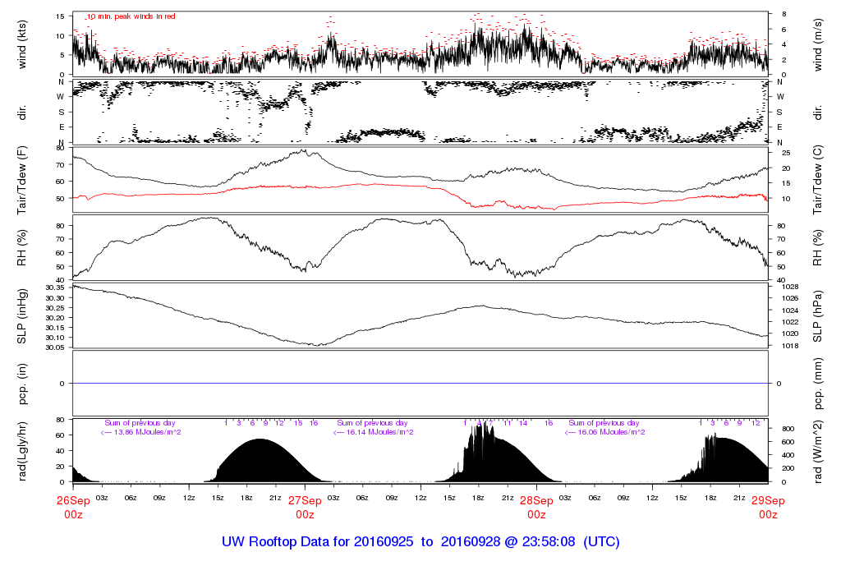The height and width of the screenshot is (575, 841).
Task: Click the 16.06 MJoules/m^2 daily sum annotation
Action: pos(604,432)
